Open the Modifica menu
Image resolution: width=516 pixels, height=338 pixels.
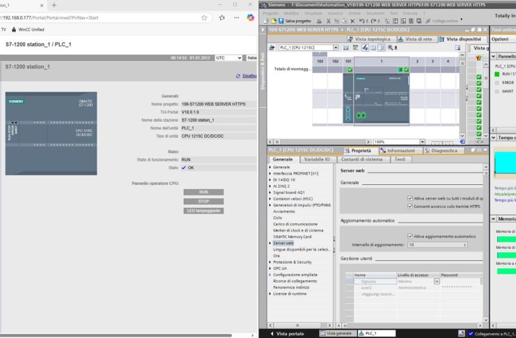[x=291, y=13]
